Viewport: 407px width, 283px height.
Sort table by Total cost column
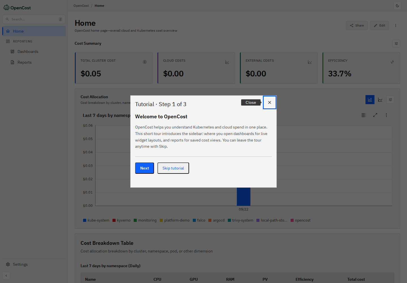point(356,279)
